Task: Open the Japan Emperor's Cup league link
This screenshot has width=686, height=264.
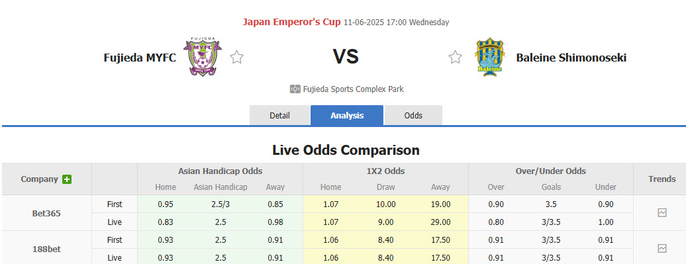Action: pyautogui.click(x=291, y=22)
